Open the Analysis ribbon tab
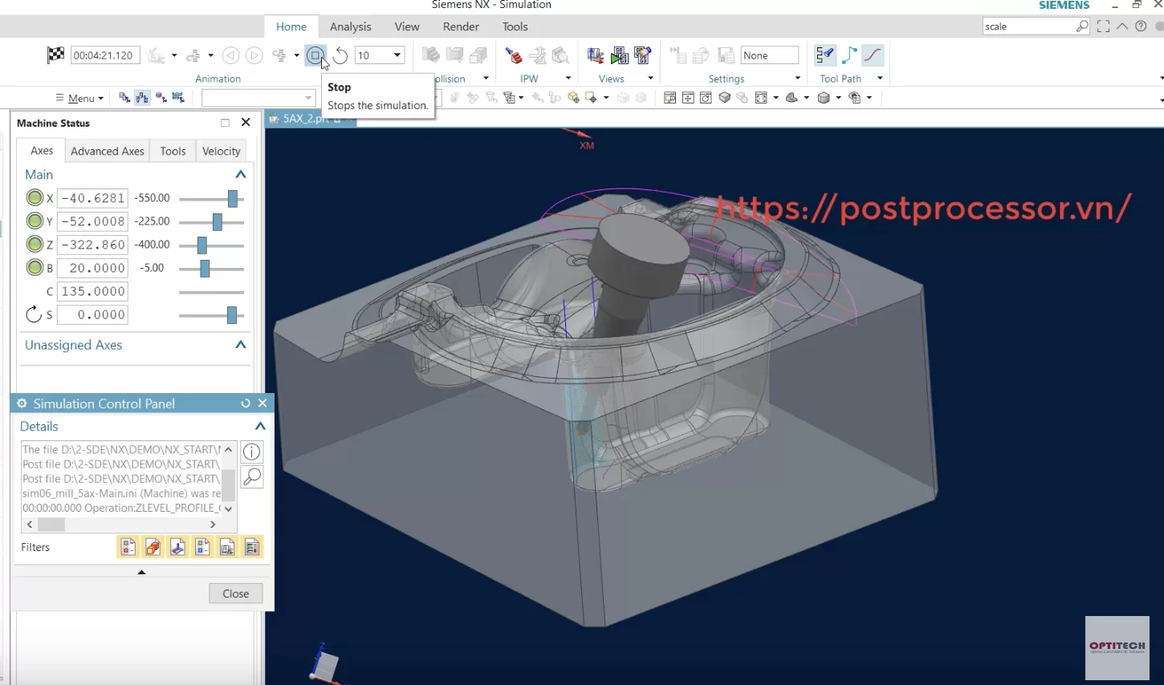 [x=351, y=26]
